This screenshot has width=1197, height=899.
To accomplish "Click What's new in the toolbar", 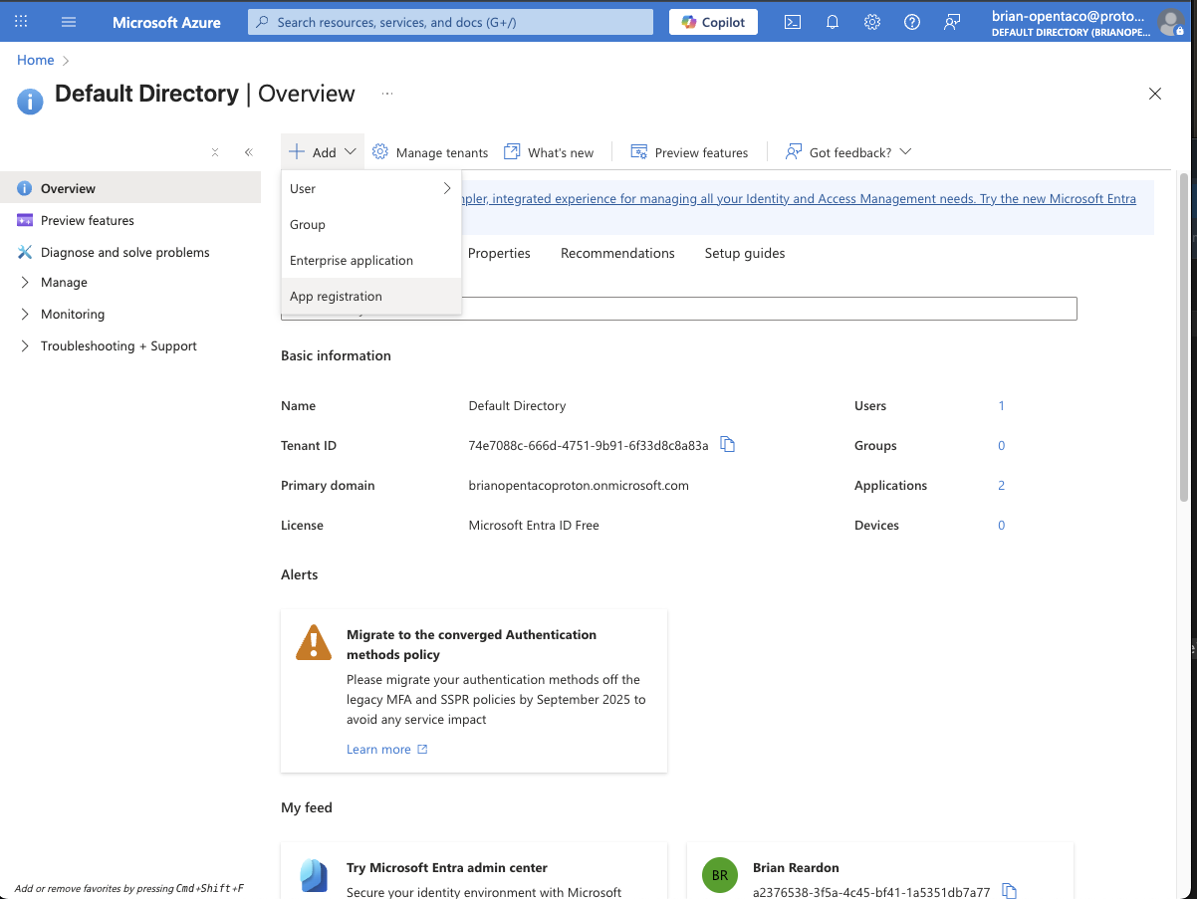I will click(x=549, y=152).
